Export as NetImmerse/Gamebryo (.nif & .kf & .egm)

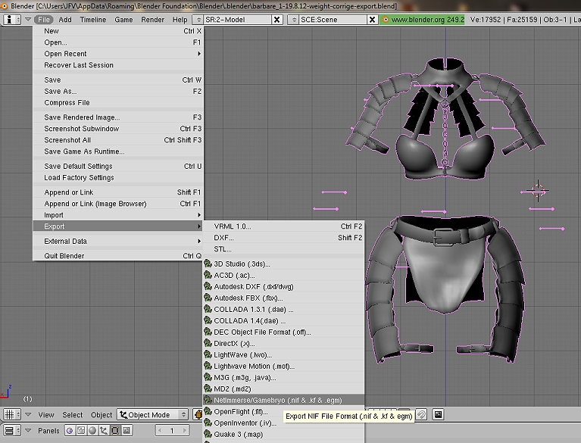point(283,401)
